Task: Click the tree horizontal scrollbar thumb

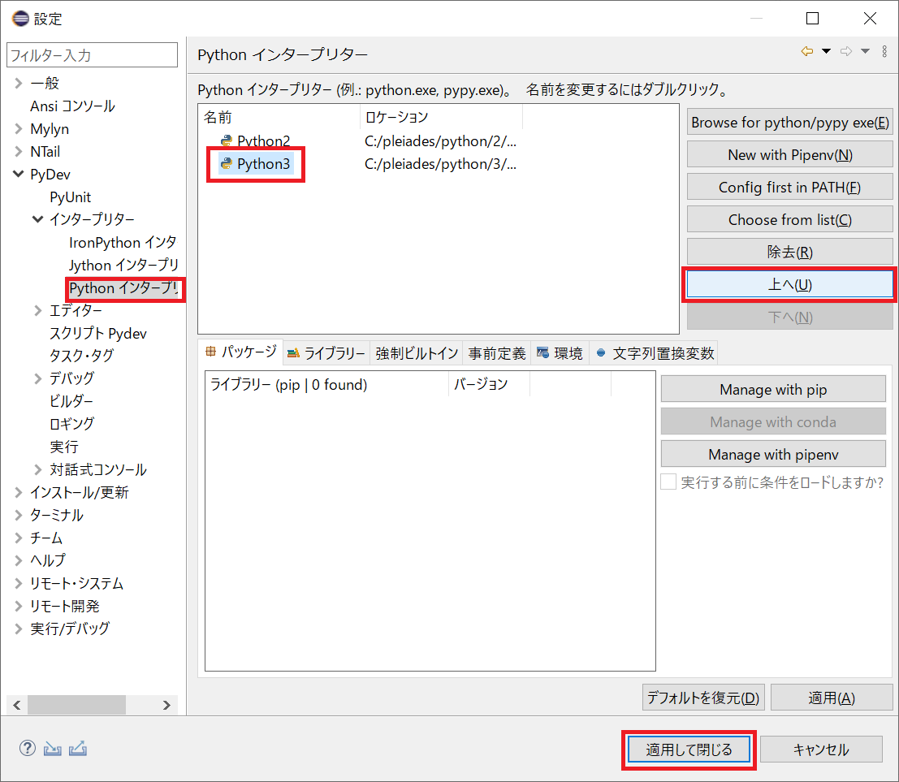Action: [x=77, y=705]
